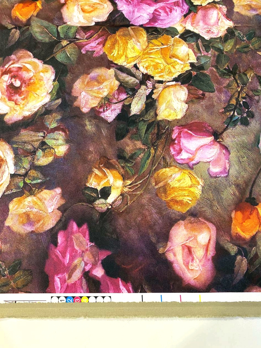Click the peach rose at the lower left
Screen dimensions: 261x348
click(33, 211)
